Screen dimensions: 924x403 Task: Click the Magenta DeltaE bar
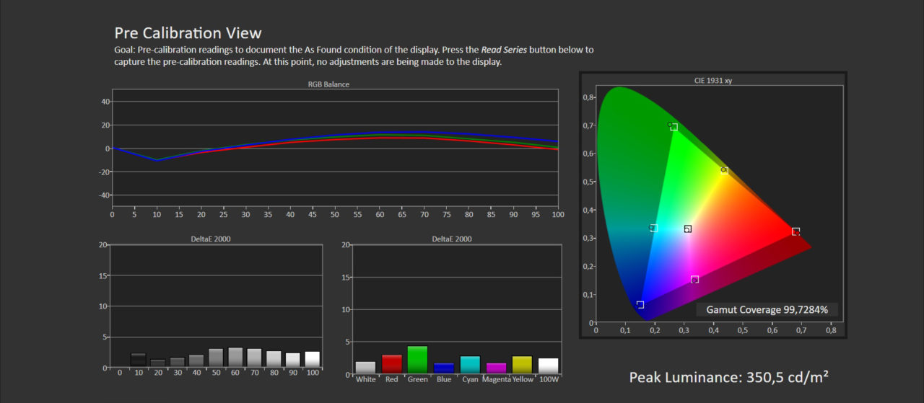tap(496, 368)
